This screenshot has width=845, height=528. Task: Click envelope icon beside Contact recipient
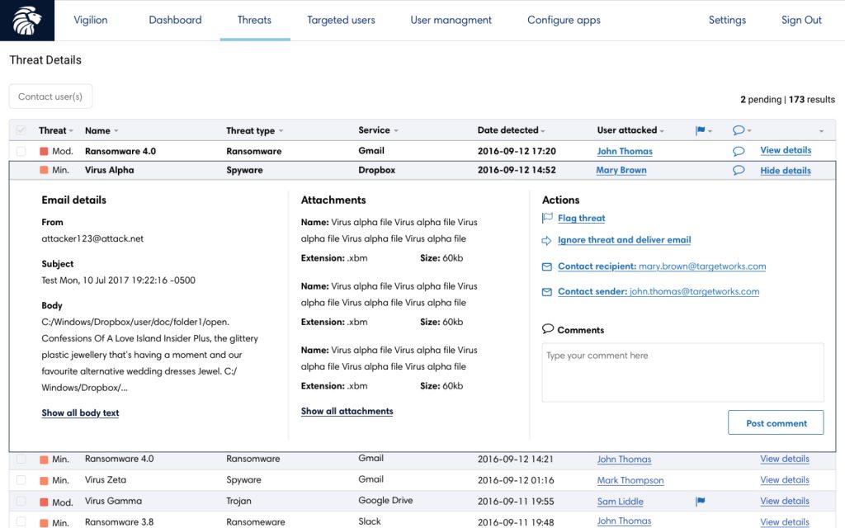[x=546, y=266]
